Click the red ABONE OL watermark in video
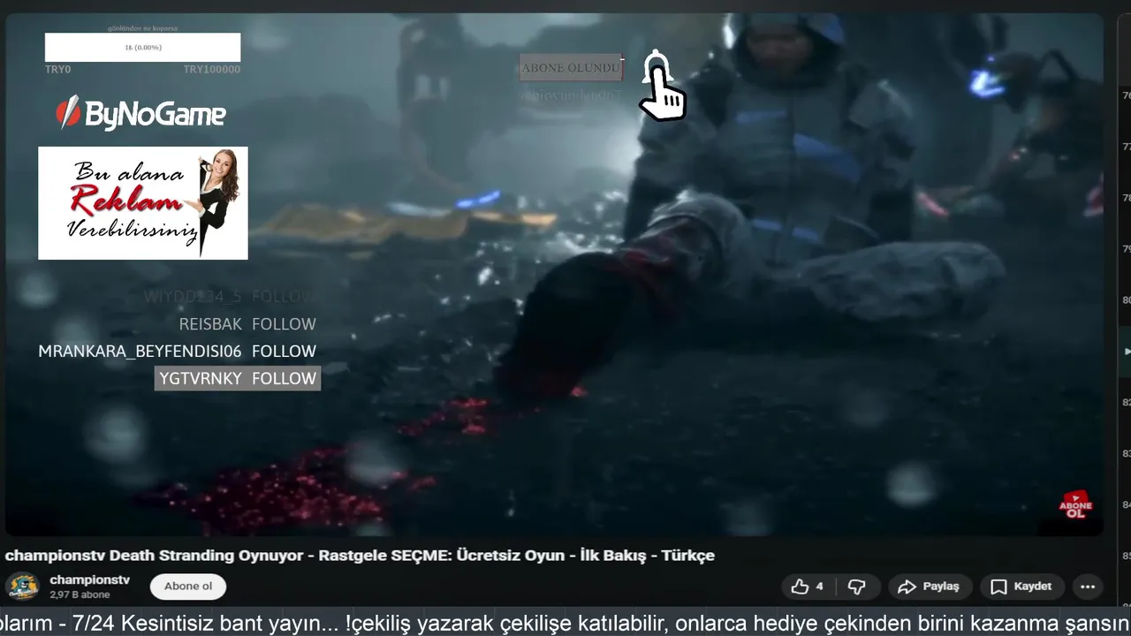Image resolution: width=1131 pixels, height=636 pixels. [1075, 504]
